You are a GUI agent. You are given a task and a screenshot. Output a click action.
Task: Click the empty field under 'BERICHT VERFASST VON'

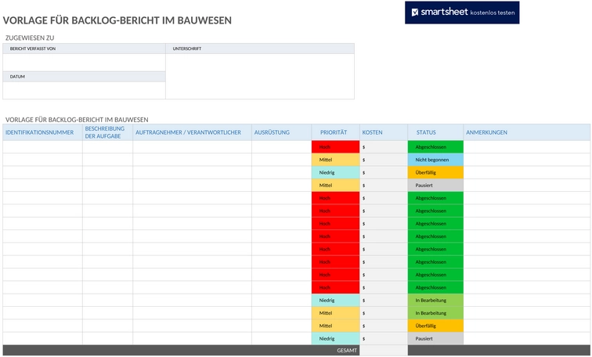coord(85,63)
